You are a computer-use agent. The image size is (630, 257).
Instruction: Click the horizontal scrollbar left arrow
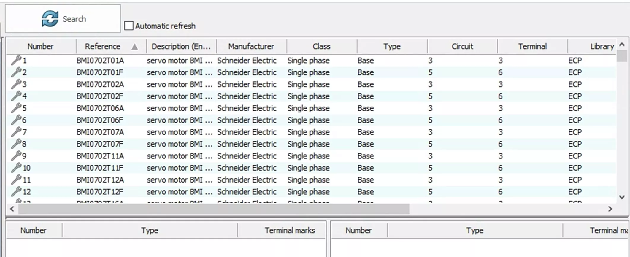pos(12,209)
